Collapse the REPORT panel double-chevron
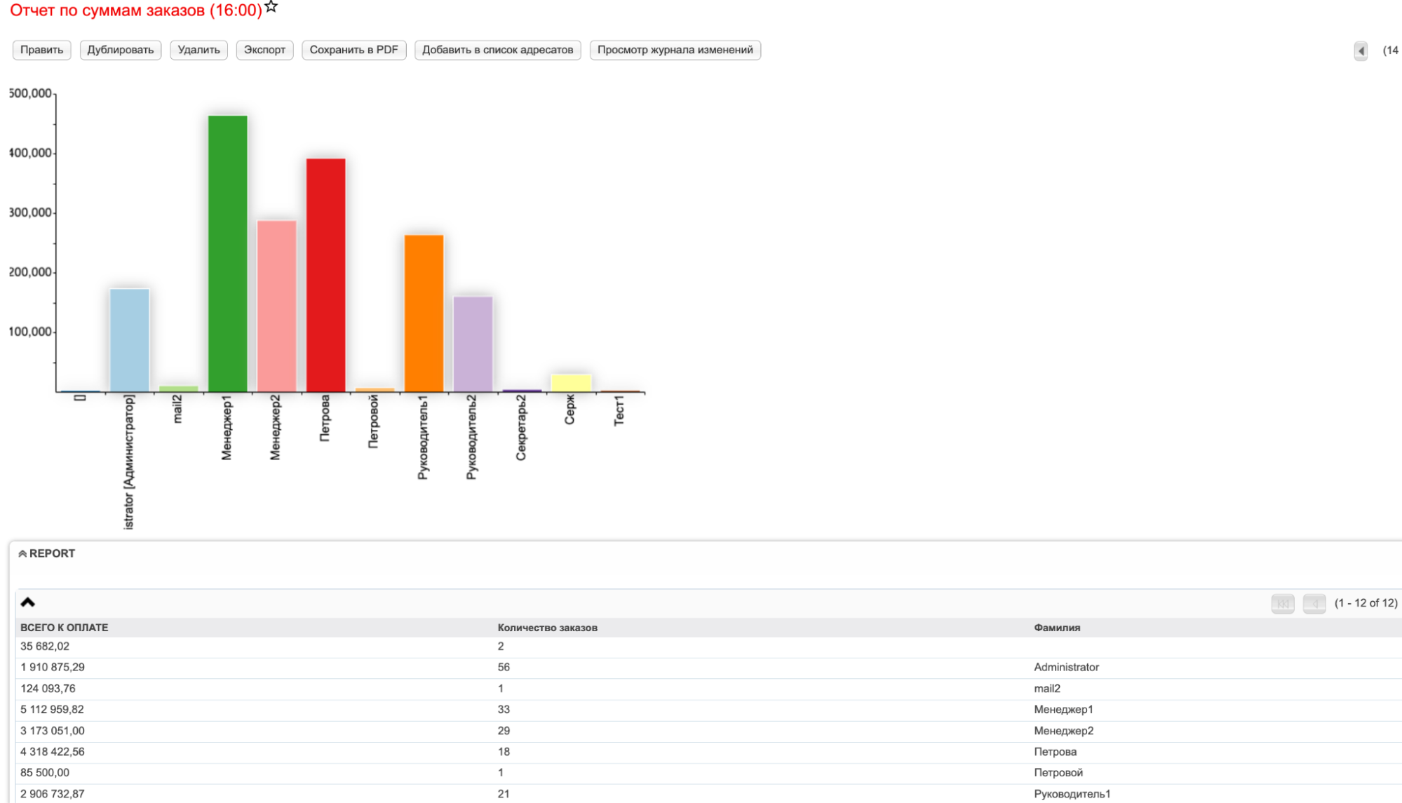The image size is (1402, 803). point(22,554)
